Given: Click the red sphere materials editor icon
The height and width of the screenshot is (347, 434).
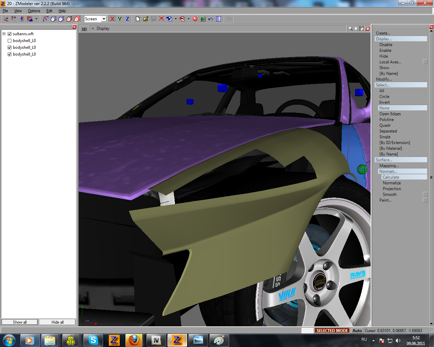Looking at the screenshot, I should tap(195, 19).
